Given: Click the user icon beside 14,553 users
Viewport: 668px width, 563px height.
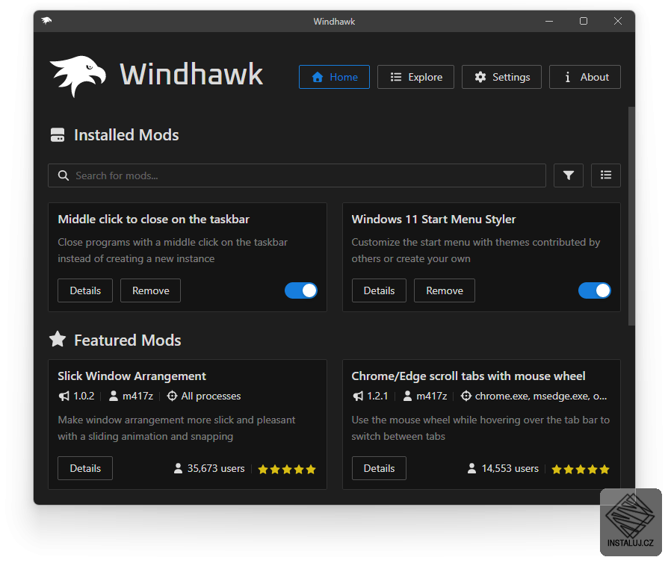Looking at the screenshot, I should 471,468.
